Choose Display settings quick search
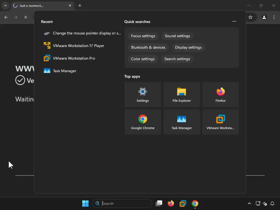 [x=188, y=47]
